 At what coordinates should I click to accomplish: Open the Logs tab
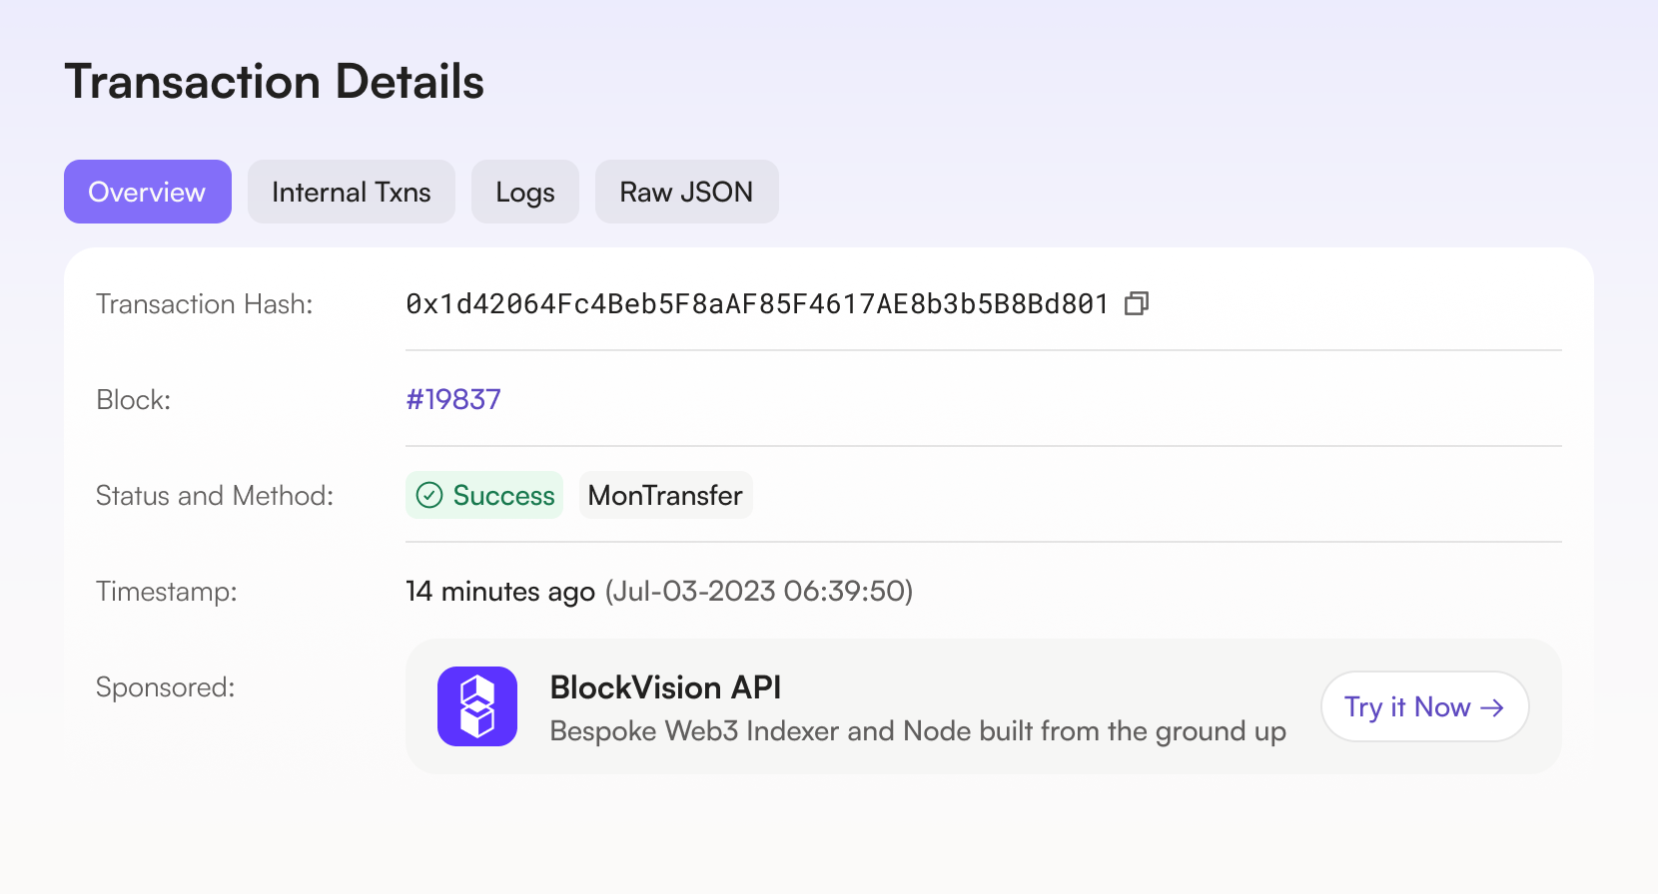(525, 192)
